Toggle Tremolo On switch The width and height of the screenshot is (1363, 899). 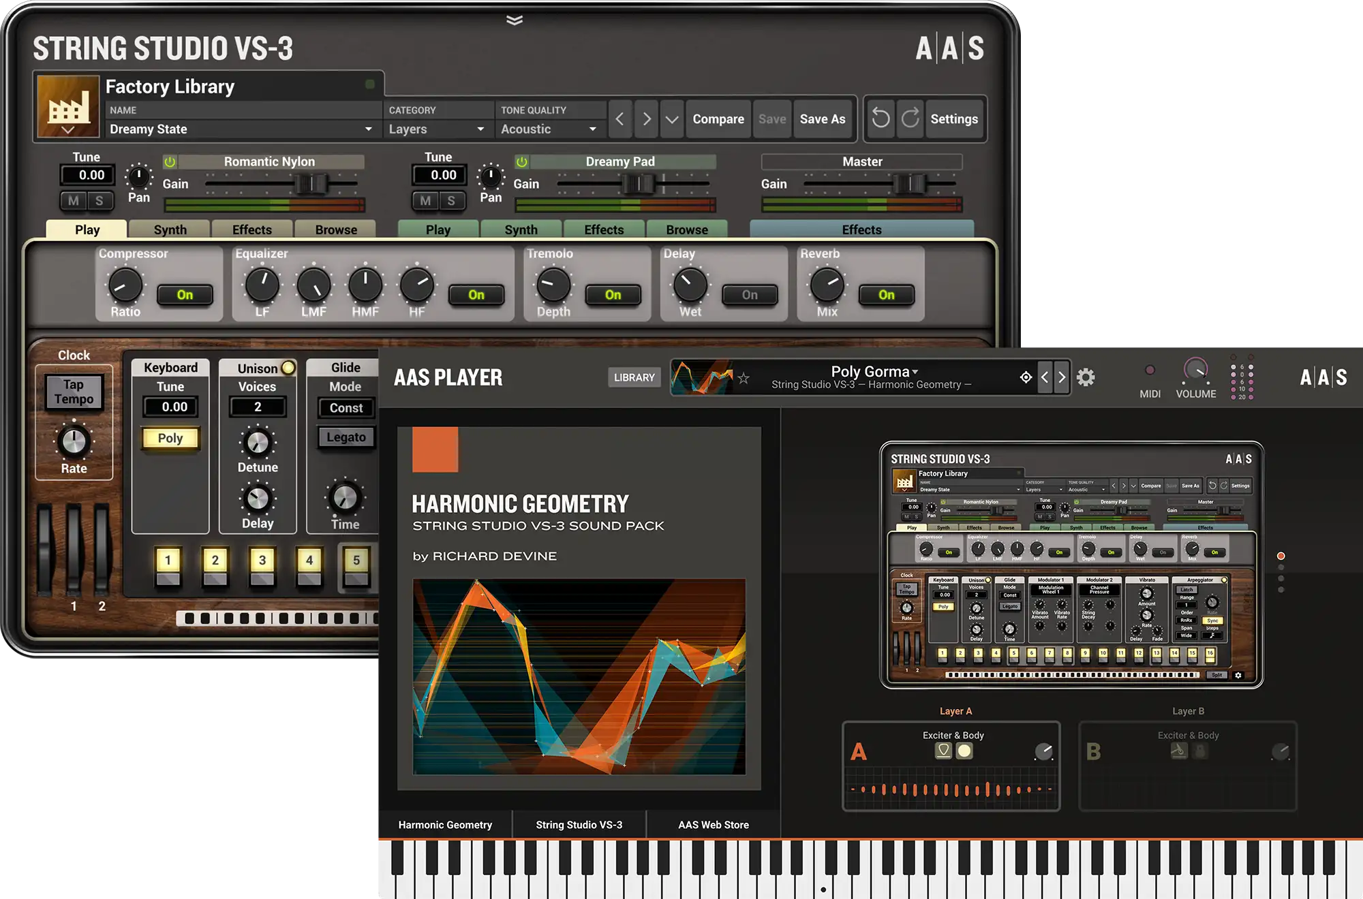click(x=613, y=295)
